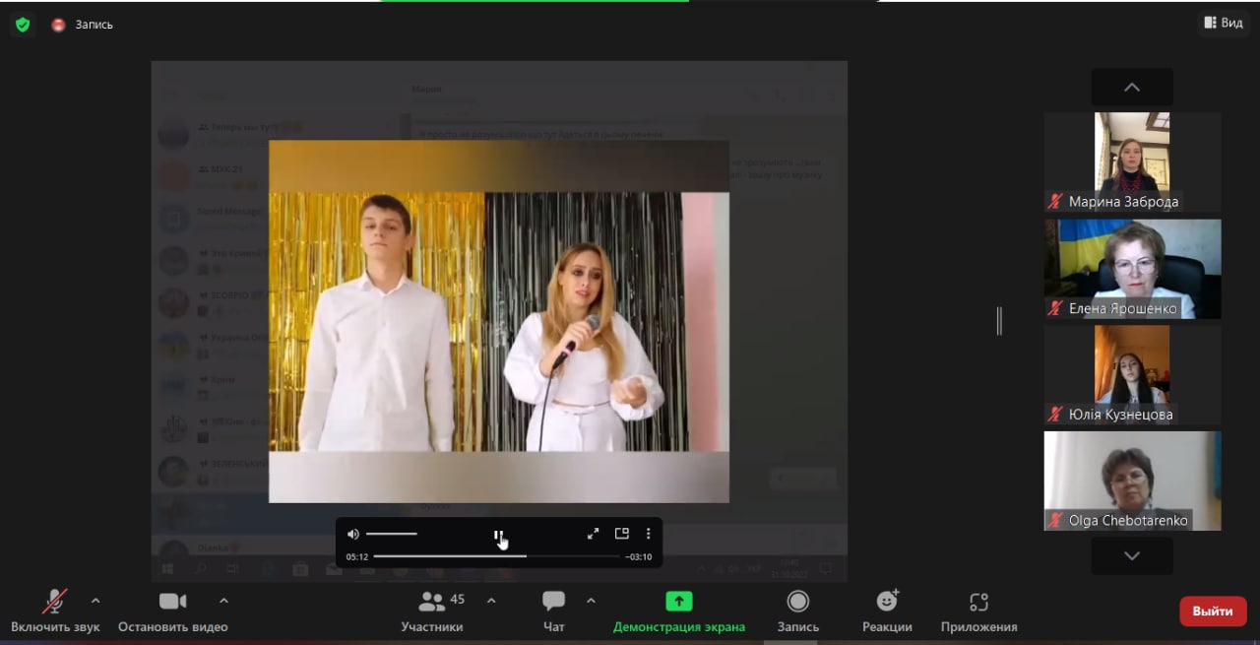Click the red Выйти leave button
The height and width of the screenshot is (645, 1260).
pos(1213,612)
